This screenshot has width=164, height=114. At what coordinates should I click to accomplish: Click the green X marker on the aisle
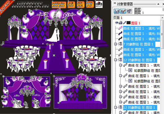click(x=54, y=55)
